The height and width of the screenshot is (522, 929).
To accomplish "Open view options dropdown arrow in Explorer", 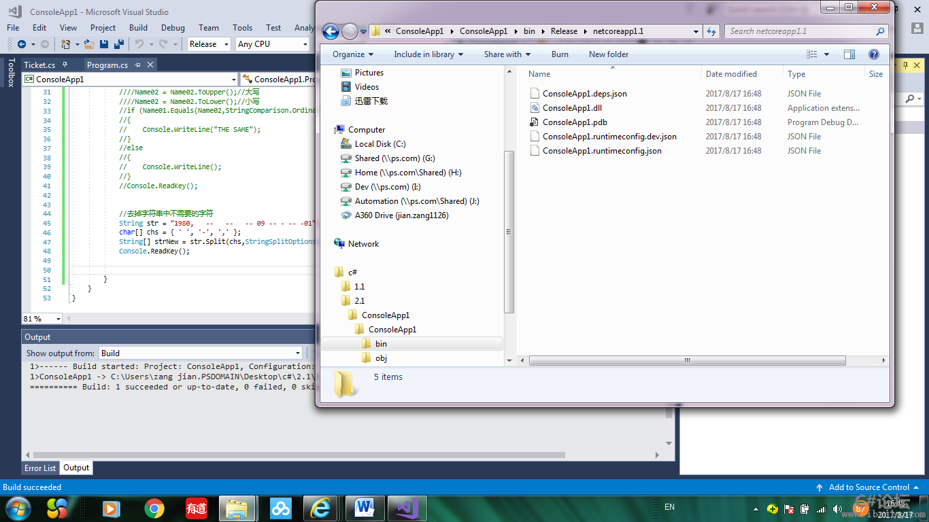I will (827, 54).
